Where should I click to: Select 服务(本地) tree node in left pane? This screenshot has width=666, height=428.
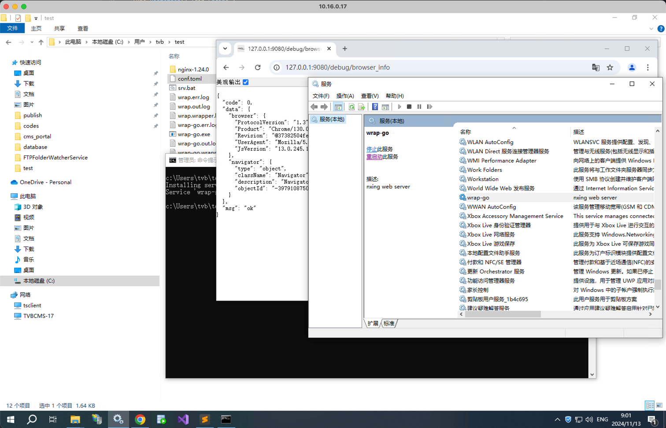pos(328,119)
